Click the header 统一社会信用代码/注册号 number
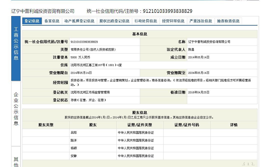Viewport: 269px width, 167px height. (x=168, y=11)
